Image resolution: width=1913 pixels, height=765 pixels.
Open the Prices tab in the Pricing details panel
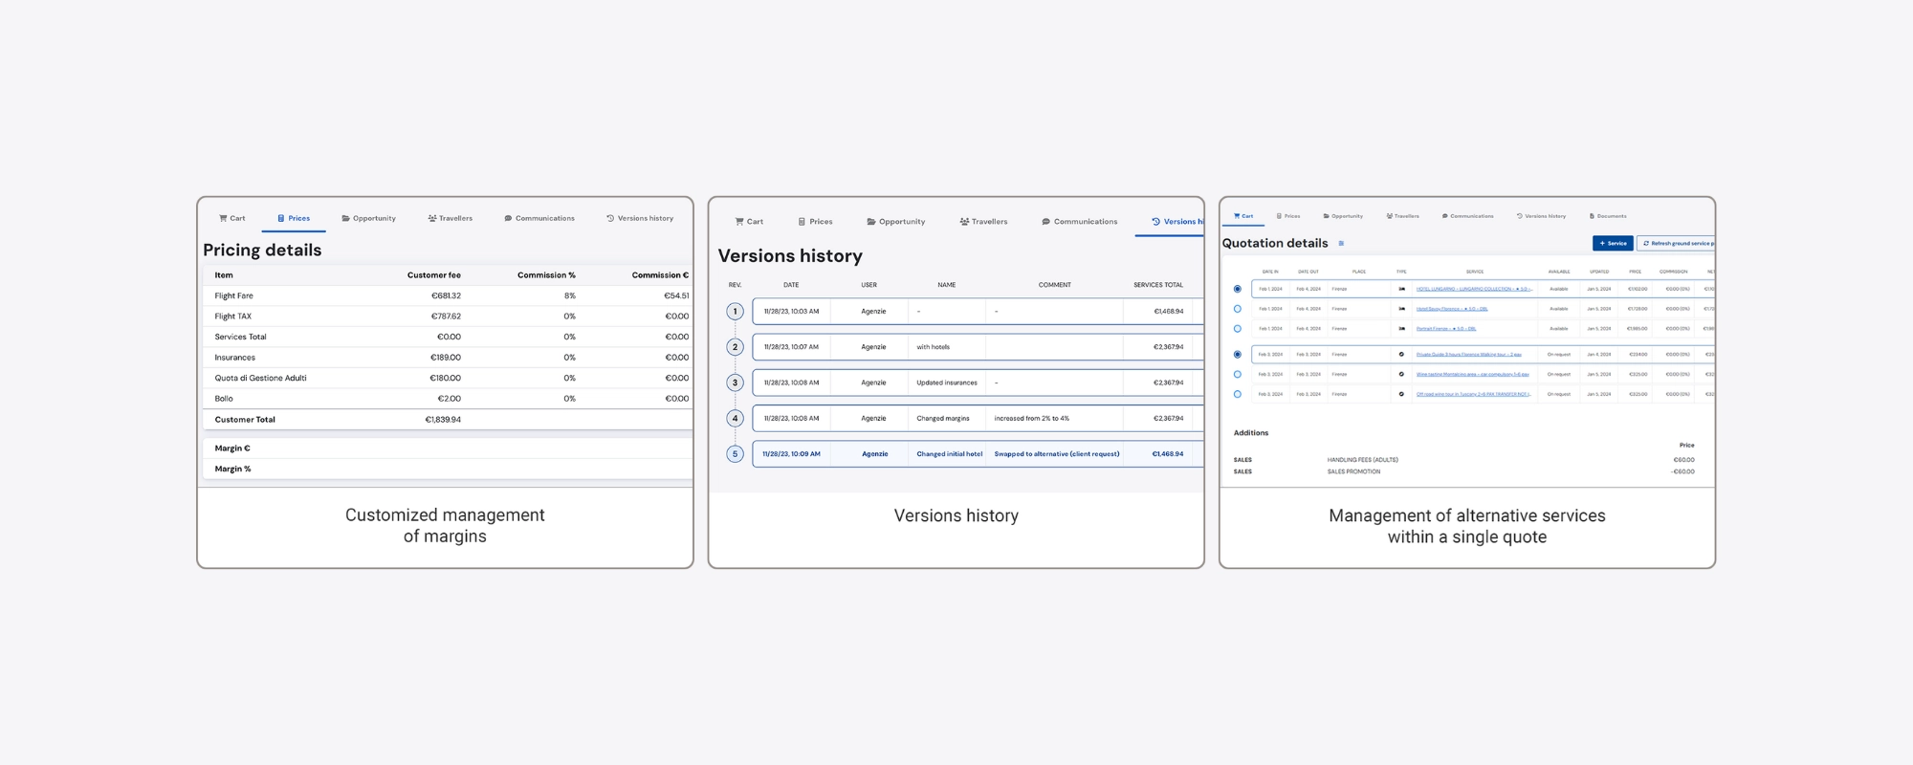point(294,219)
